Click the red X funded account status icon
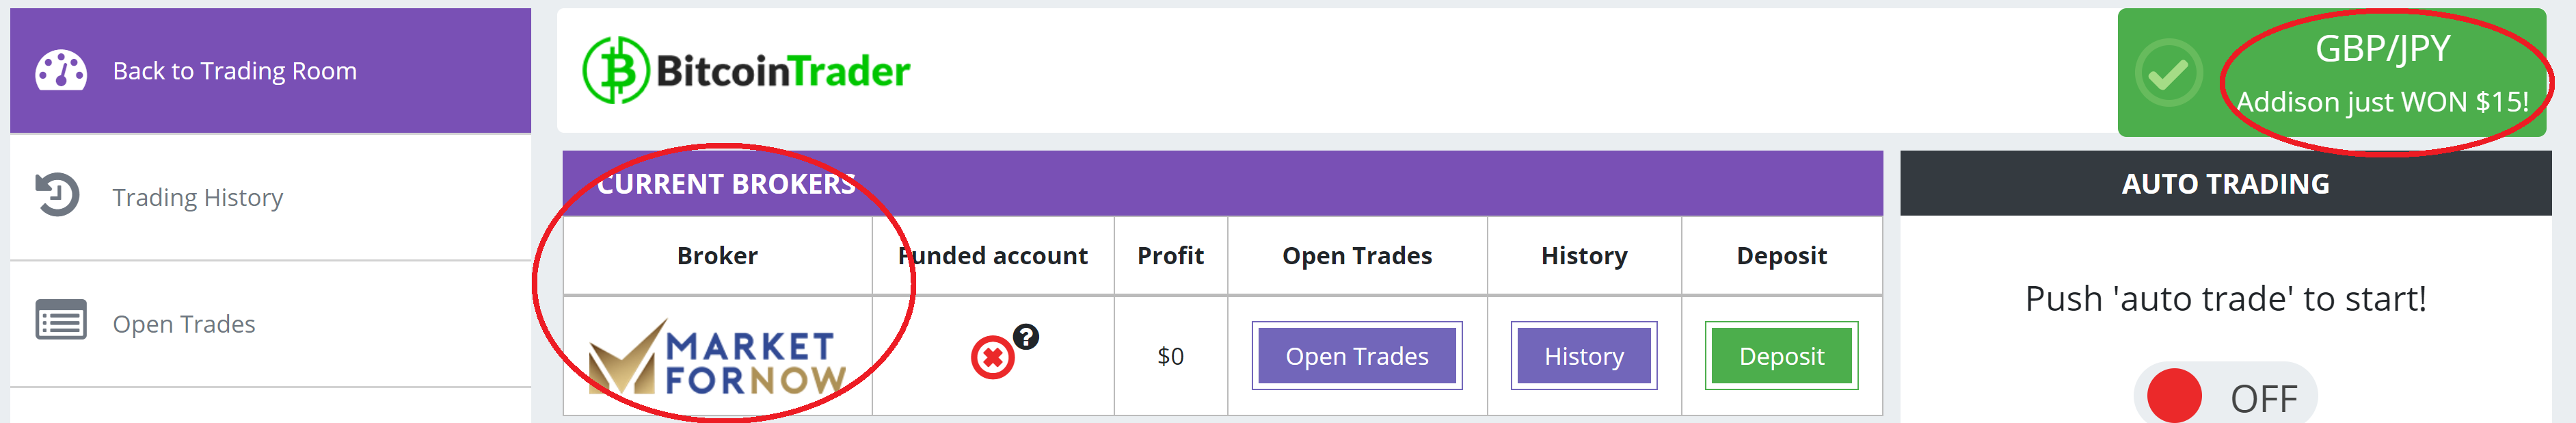This screenshot has width=2576, height=423. click(x=992, y=357)
